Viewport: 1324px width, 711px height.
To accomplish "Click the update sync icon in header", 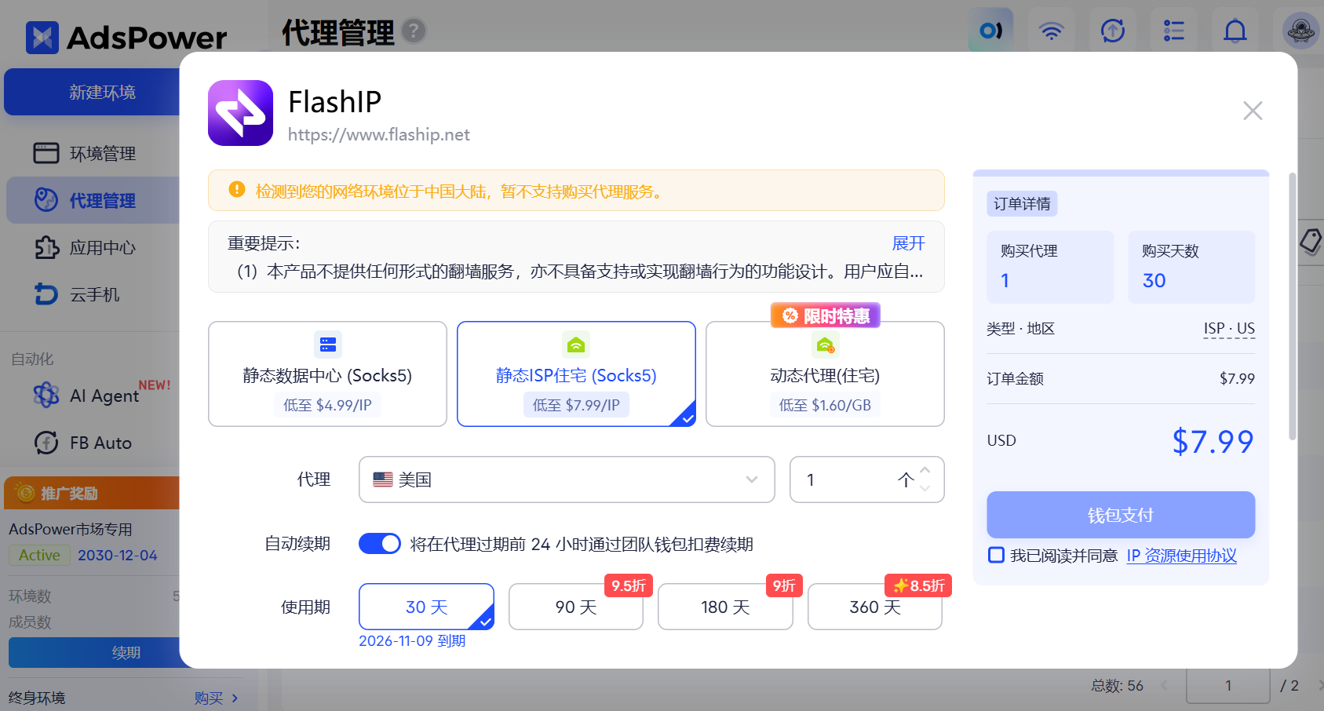I will tap(1113, 31).
